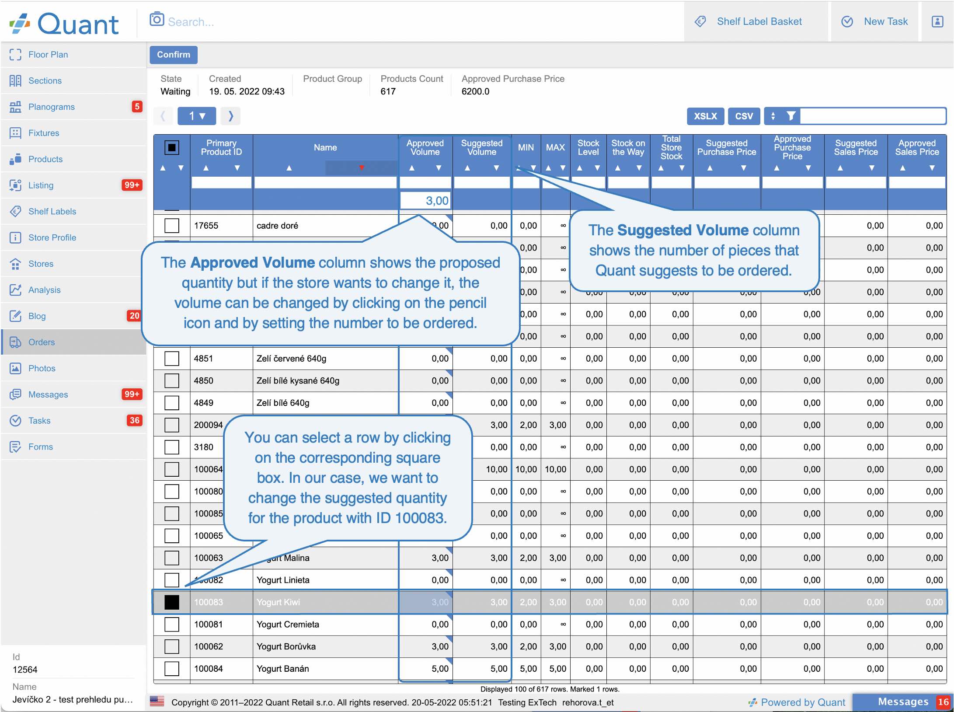
Task: Uncheck the box for Yogurt Kiwi 100083
Action: [172, 602]
